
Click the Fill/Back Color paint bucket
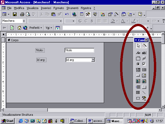pos(113,21)
